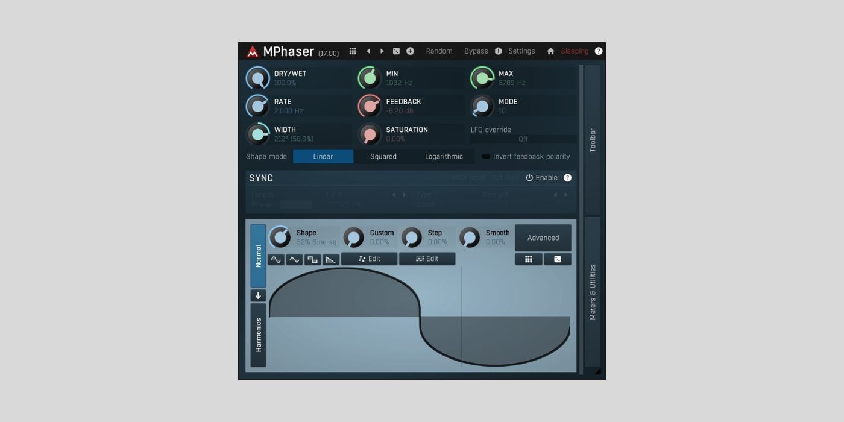This screenshot has width=844, height=422.
Task: Open the presets grid icon in title bar
Action: coord(353,51)
